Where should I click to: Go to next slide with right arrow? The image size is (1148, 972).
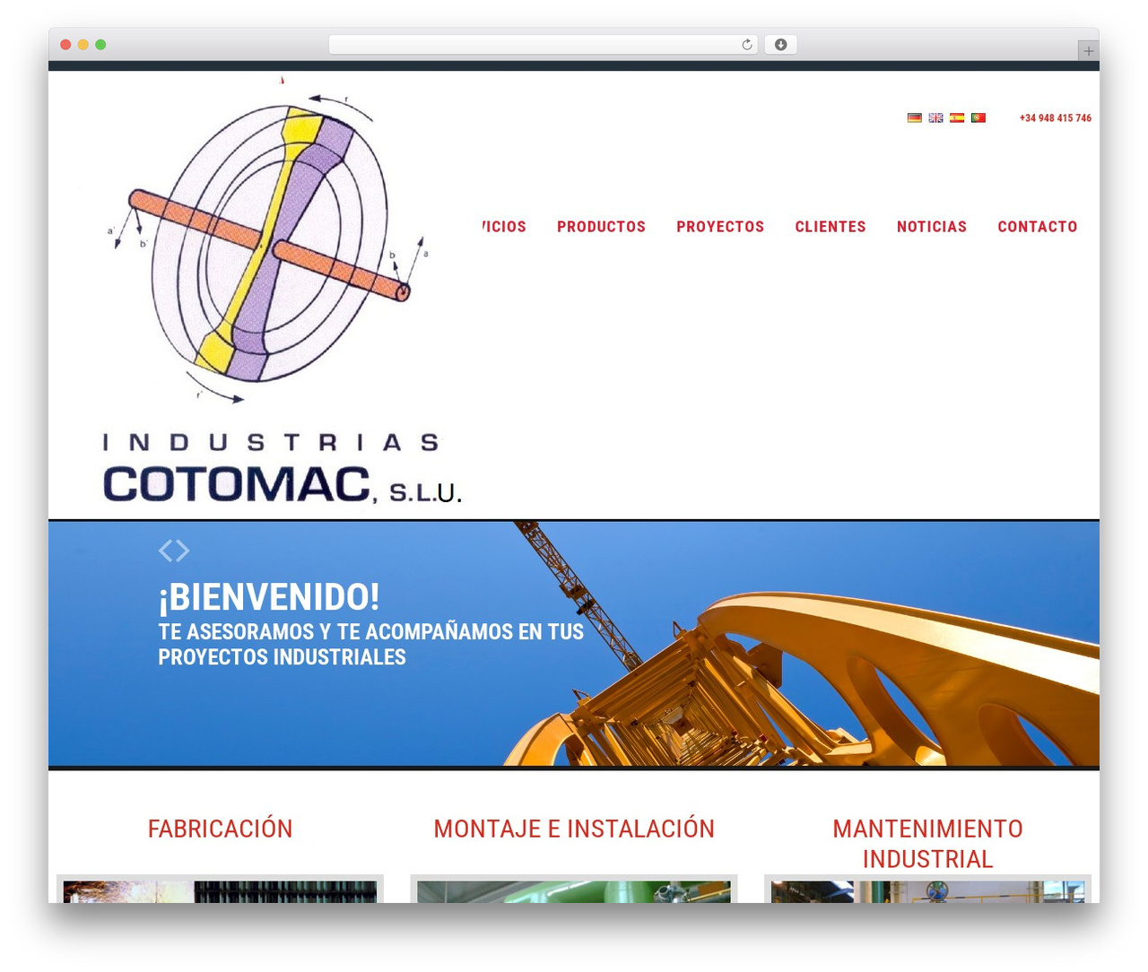(182, 551)
